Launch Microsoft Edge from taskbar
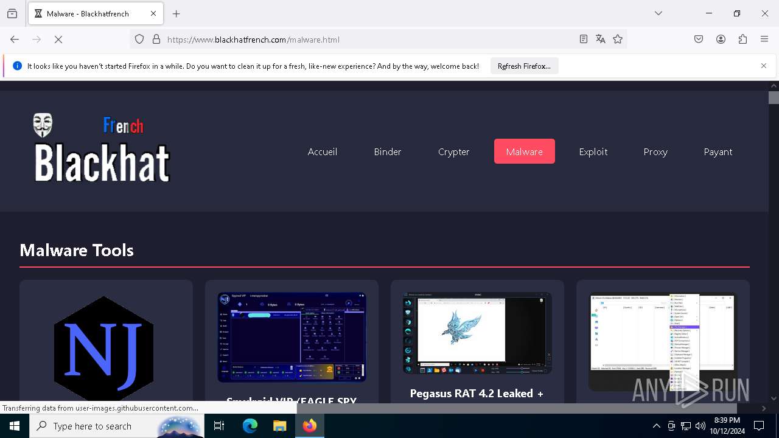The width and height of the screenshot is (779, 438). coord(250,426)
